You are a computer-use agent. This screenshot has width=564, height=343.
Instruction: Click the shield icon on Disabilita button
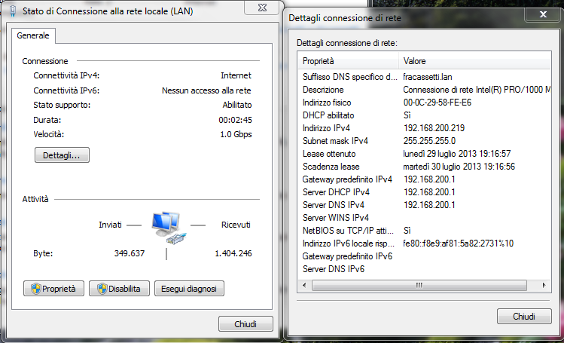tap(102, 289)
